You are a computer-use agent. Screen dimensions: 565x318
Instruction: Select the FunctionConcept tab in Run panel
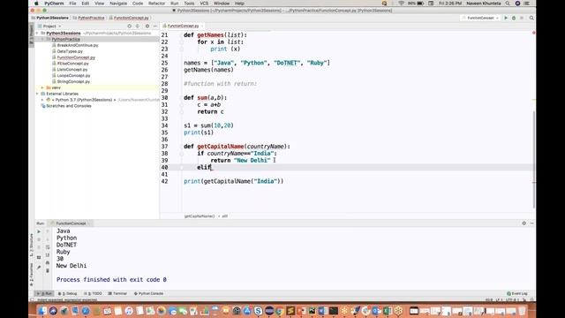[x=71, y=223]
